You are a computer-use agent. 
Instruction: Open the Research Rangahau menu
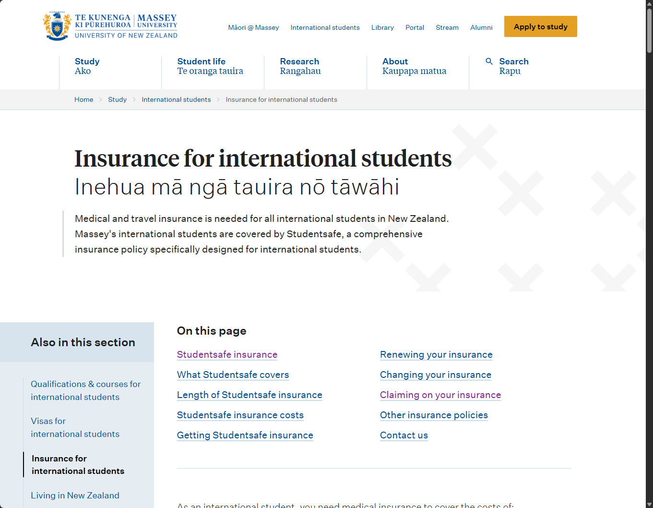[300, 66]
